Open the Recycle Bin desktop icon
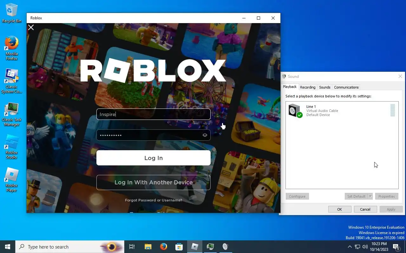 tap(12, 13)
